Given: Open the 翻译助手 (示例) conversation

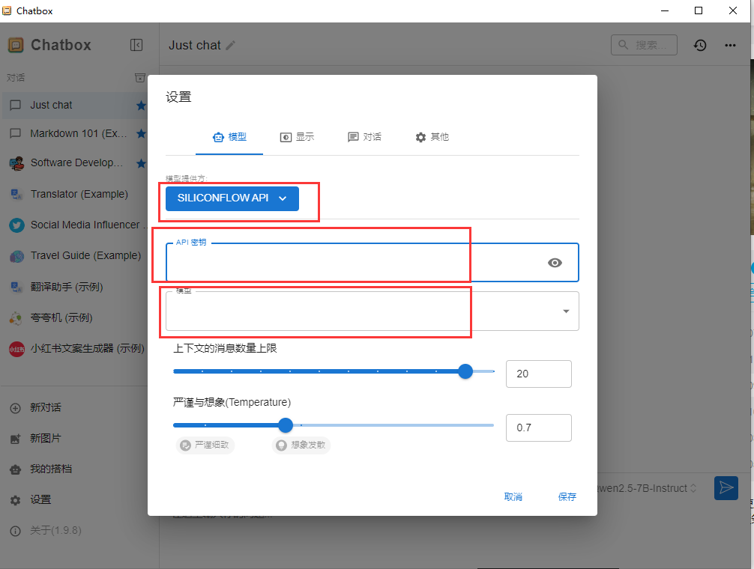Looking at the screenshot, I should 74,287.
